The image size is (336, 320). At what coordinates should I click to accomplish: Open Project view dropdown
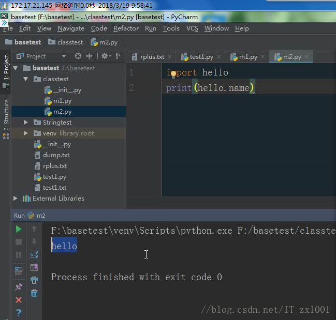(x=64, y=56)
